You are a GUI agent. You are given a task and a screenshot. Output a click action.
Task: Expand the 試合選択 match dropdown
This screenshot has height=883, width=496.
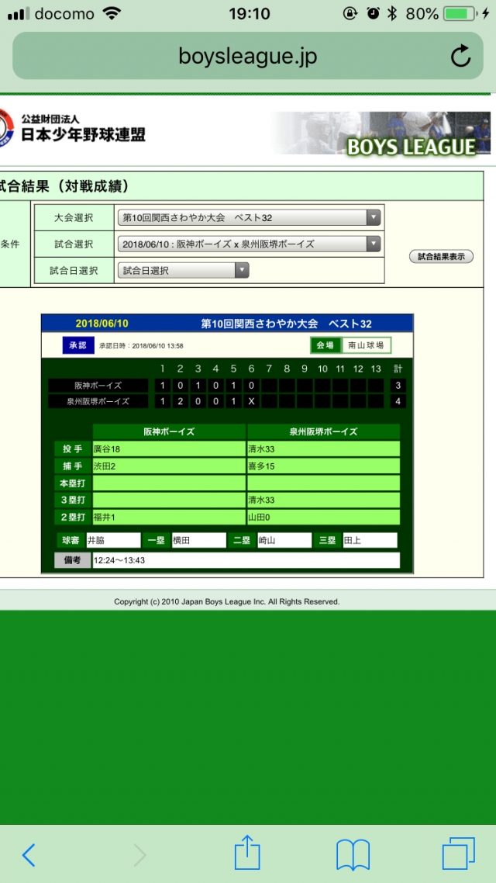249,244
